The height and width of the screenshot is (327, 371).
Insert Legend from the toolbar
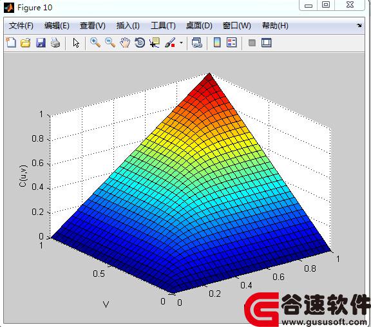[x=232, y=42]
